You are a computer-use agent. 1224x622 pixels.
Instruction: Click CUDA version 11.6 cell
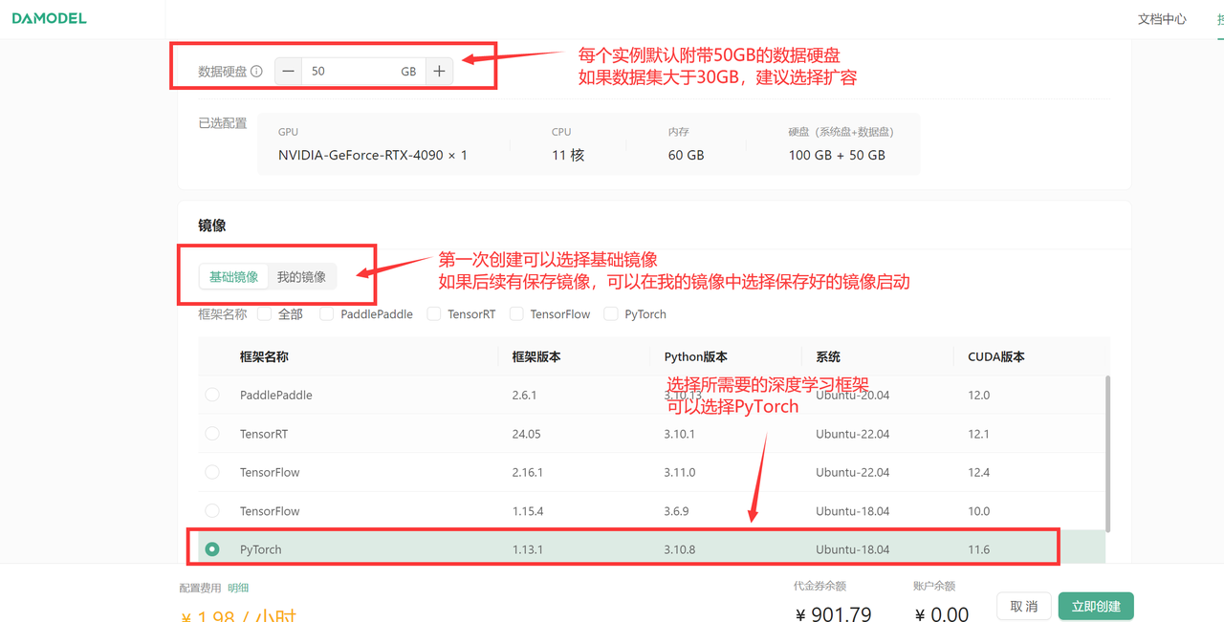[x=979, y=549]
